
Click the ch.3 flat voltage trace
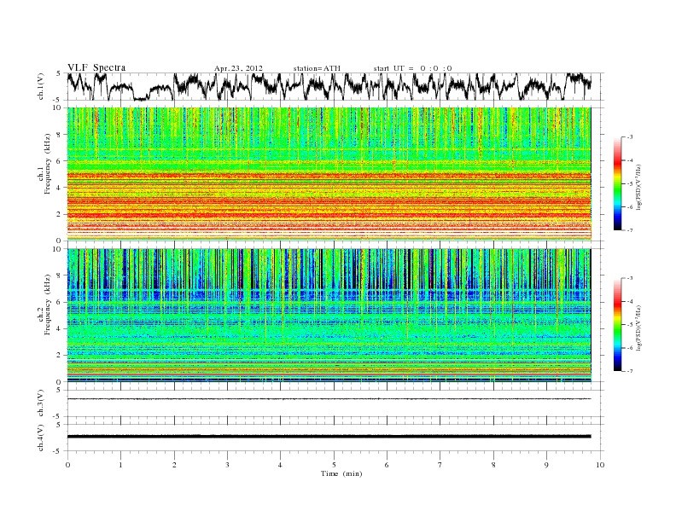(329, 399)
